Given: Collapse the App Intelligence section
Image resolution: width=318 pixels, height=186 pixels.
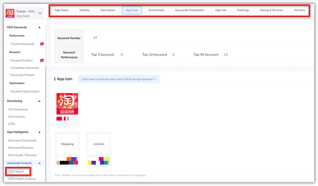Looking at the screenshot, I should pyautogui.click(x=39, y=132).
